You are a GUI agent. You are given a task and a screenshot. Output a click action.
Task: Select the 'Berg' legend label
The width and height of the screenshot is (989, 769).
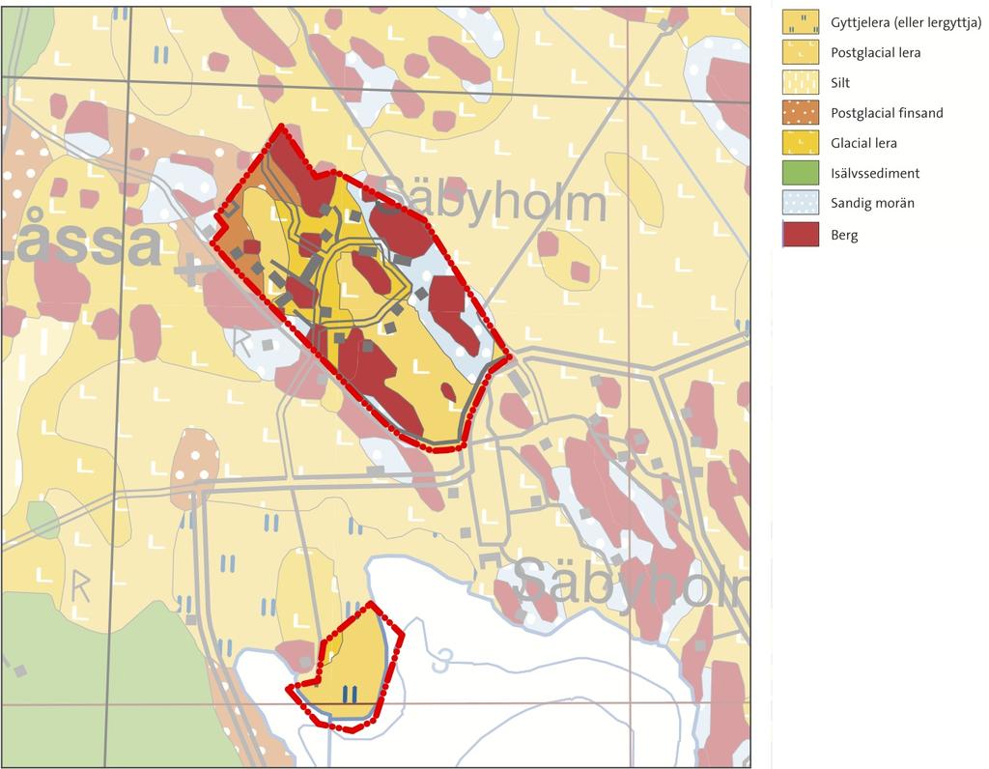tap(844, 236)
